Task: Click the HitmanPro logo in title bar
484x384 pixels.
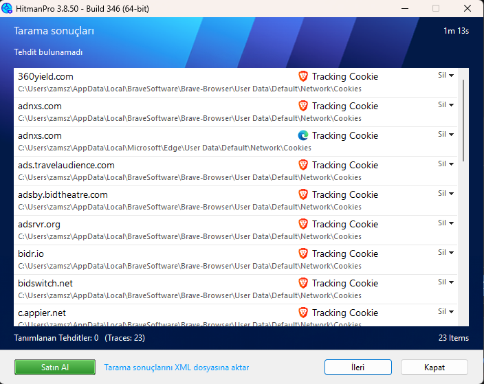Action: click(7, 8)
